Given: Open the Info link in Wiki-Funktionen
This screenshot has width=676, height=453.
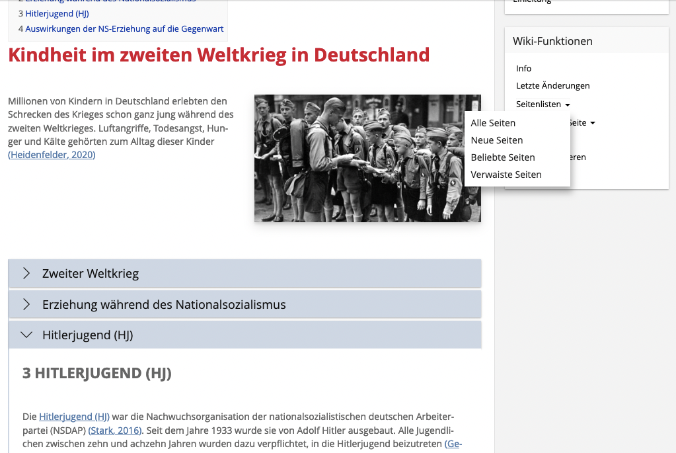Looking at the screenshot, I should [523, 69].
